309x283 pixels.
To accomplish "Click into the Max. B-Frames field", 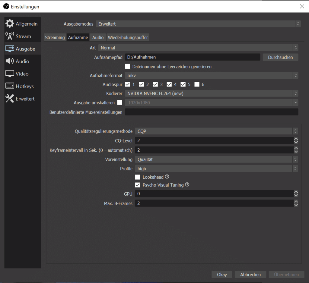I will coord(214,203).
